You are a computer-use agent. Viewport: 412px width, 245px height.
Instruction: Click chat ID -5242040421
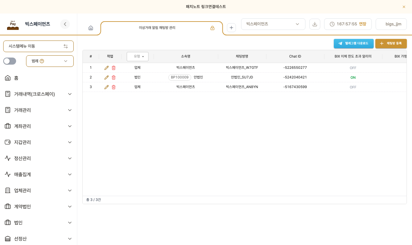tap(295, 77)
